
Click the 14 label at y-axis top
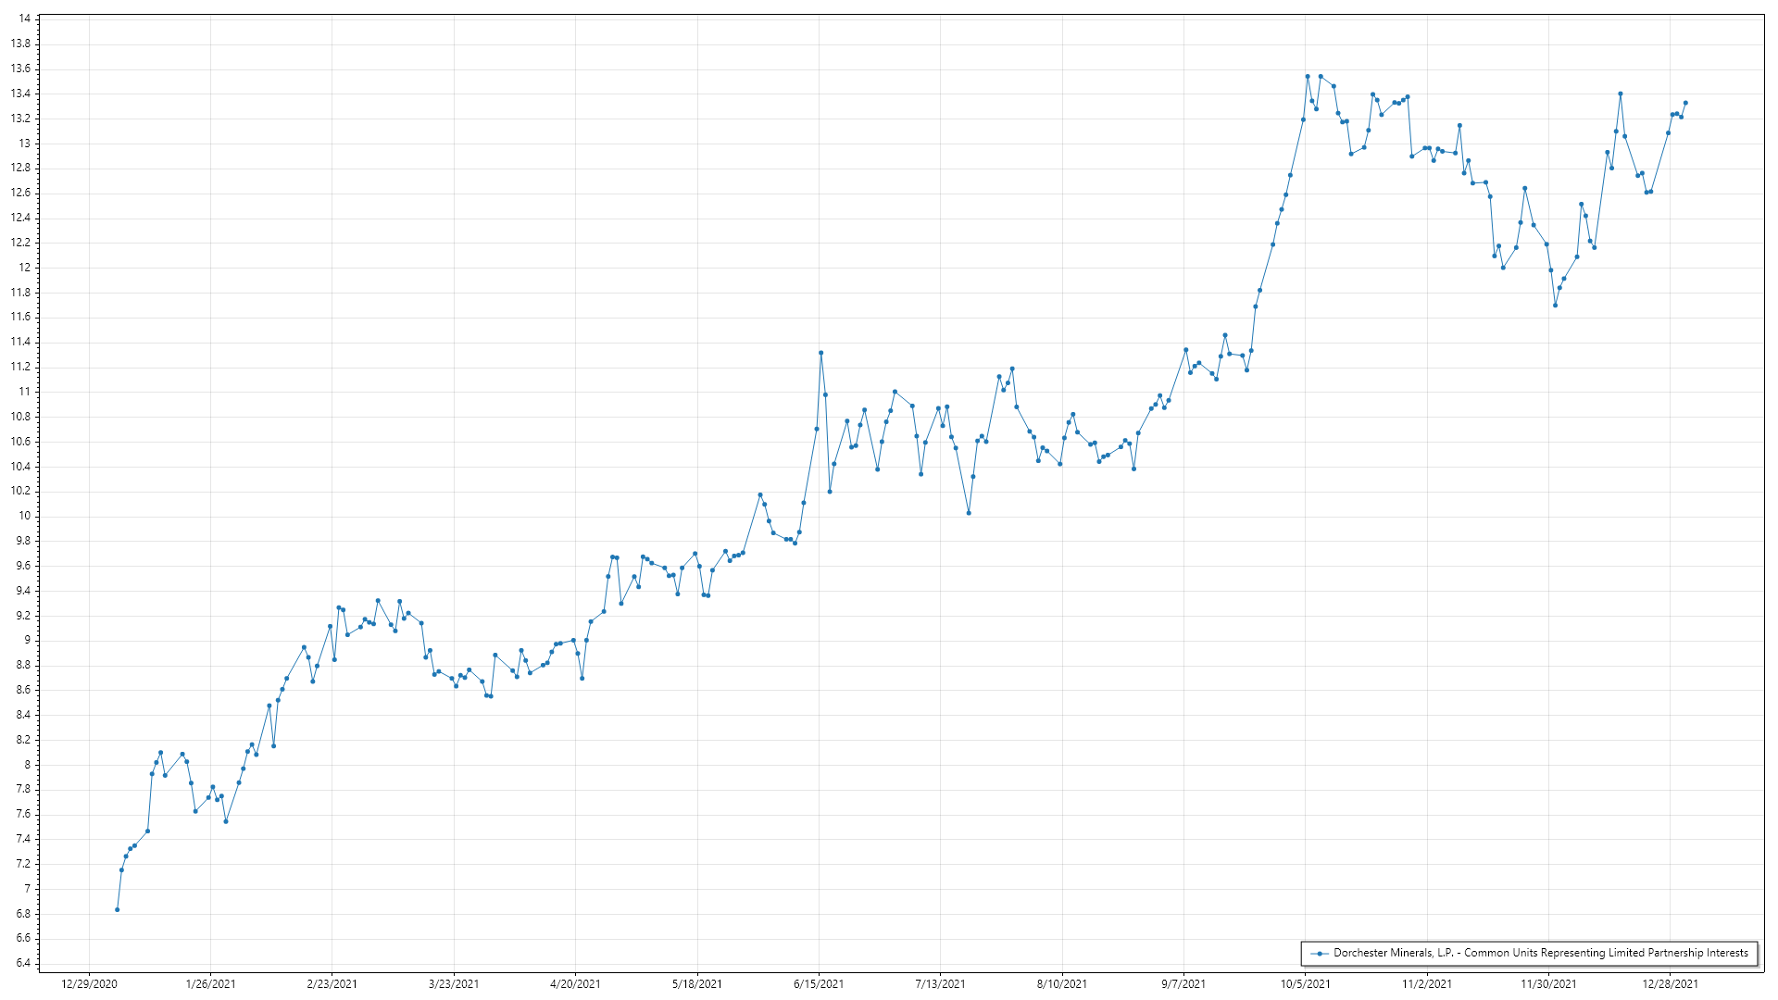24,19
